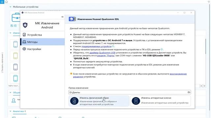The image size is (211, 118).
Task: Click the top-right pin icon in main window
Action: tap(209, 2)
